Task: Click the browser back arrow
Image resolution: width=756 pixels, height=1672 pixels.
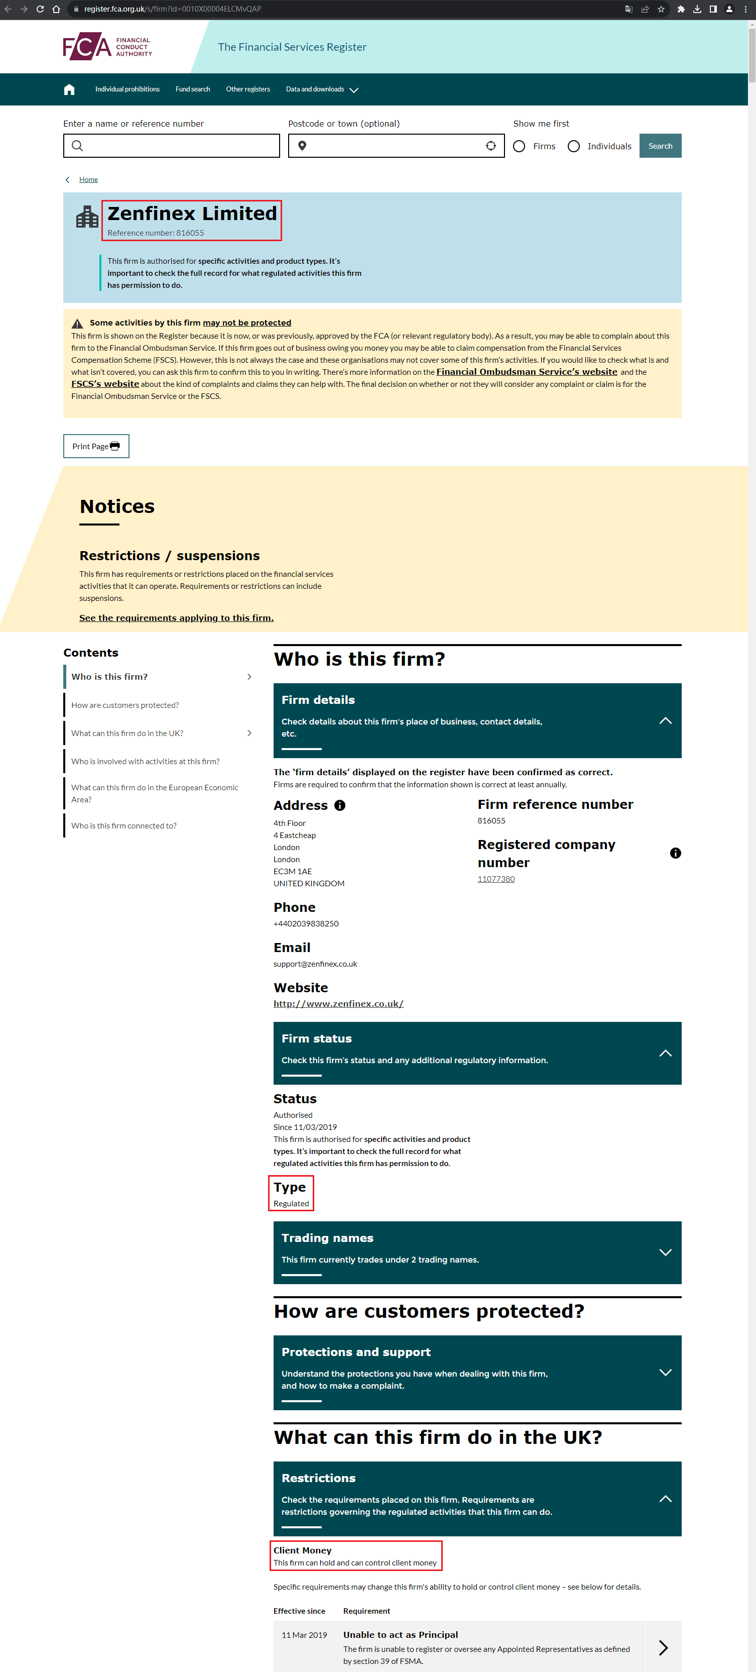Action: click(x=8, y=9)
